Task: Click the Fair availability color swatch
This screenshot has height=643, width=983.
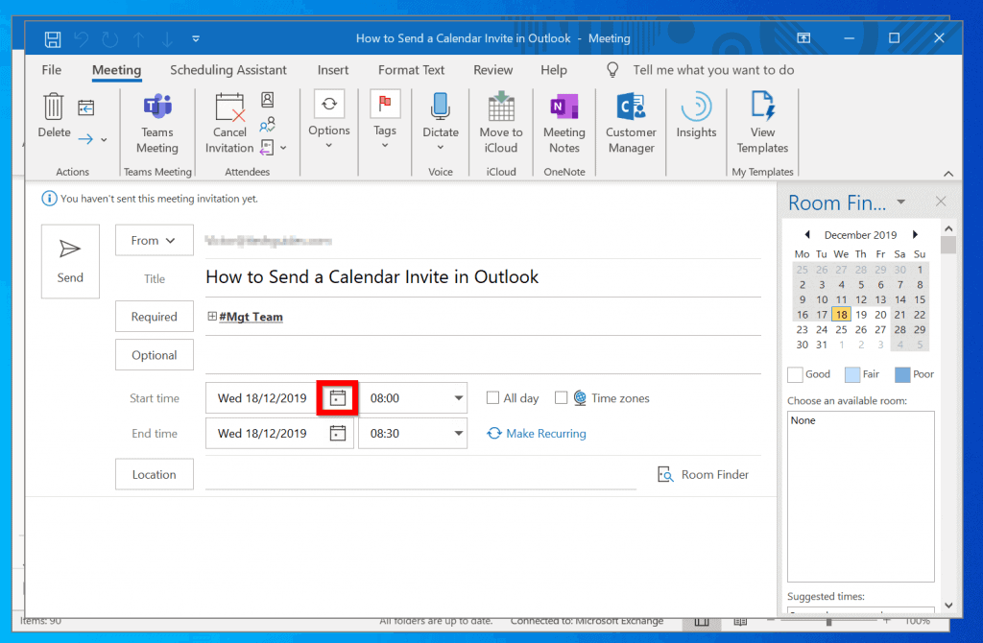Action: click(x=852, y=375)
